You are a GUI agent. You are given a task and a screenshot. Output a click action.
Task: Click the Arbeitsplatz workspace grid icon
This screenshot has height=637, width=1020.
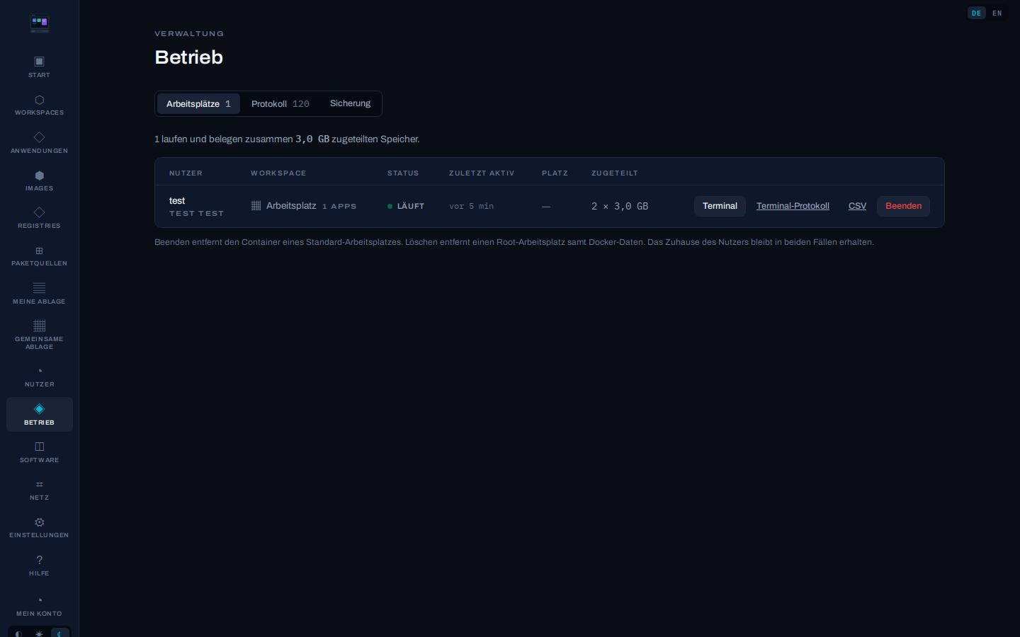[256, 206]
